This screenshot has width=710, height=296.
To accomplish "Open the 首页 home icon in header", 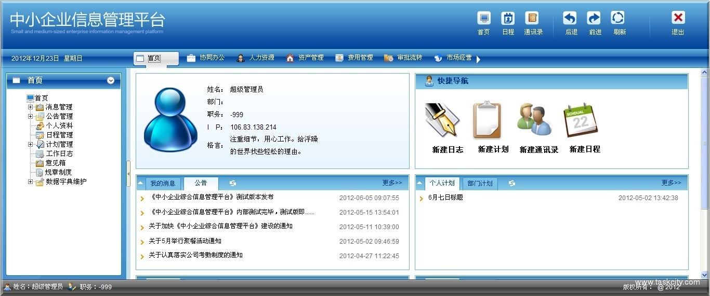I will [484, 18].
